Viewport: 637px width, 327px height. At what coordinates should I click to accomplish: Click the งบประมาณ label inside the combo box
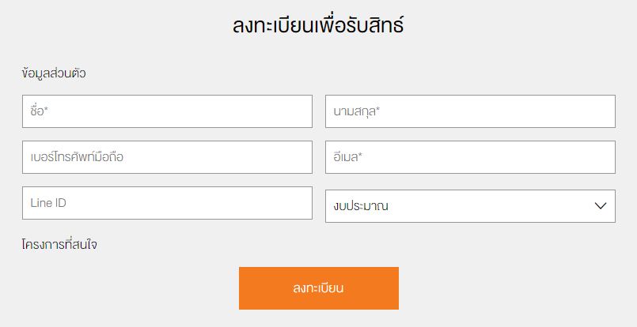(x=361, y=207)
